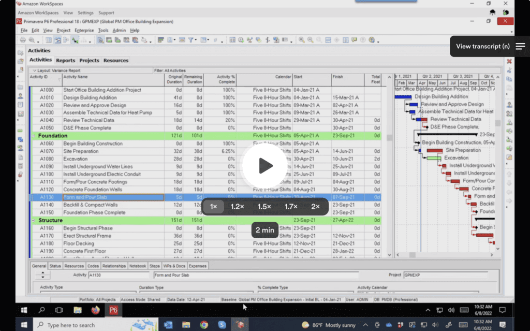This screenshot has height=331, width=530.
Task: Click the Zoom Out magnifier icon
Action: 311,40
